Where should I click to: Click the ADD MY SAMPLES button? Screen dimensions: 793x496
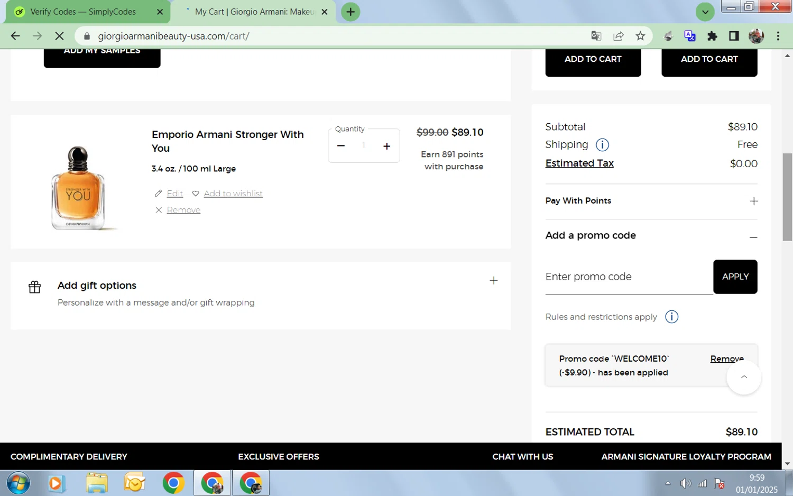102,58
